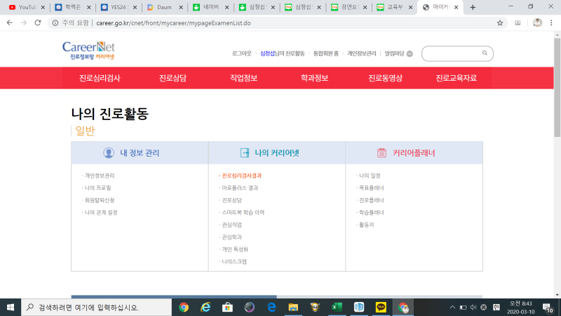Image resolution: width=561 pixels, height=316 pixels.
Task: Open Excel from the taskbar
Action: tap(337, 308)
